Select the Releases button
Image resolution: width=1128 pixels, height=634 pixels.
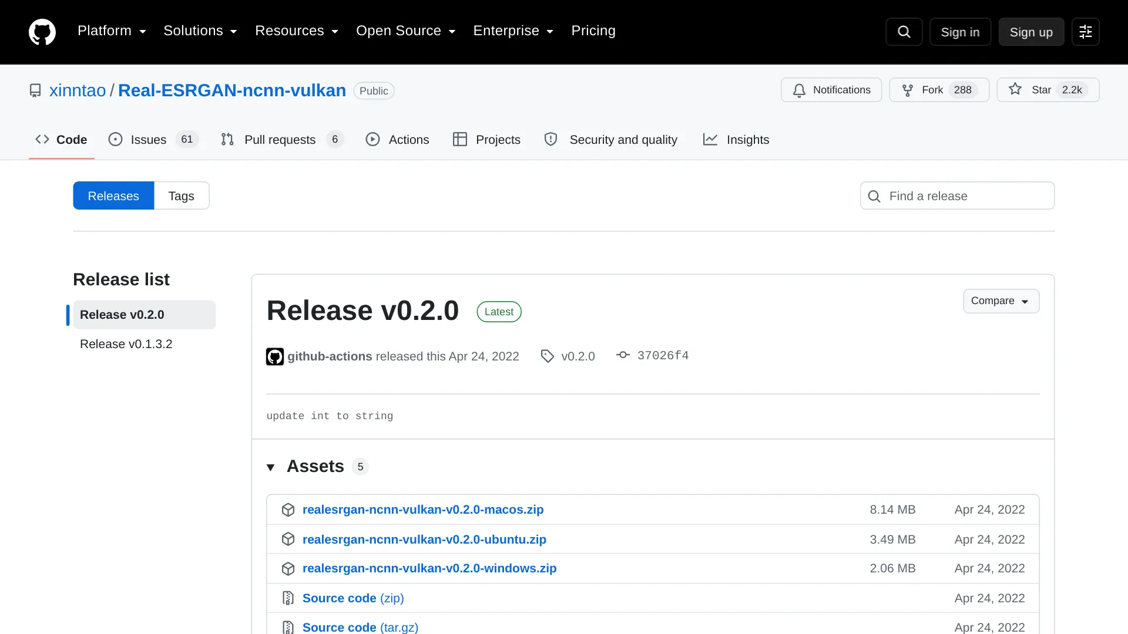(113, 196)
